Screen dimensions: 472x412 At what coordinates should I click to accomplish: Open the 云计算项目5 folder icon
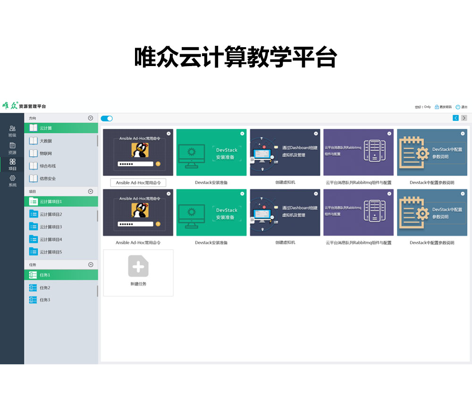[x=34, y=252]
